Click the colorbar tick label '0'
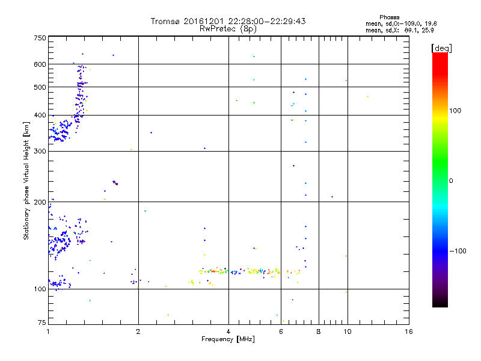Viewport: 481px width, 361px height. click(x=451, y=181)
